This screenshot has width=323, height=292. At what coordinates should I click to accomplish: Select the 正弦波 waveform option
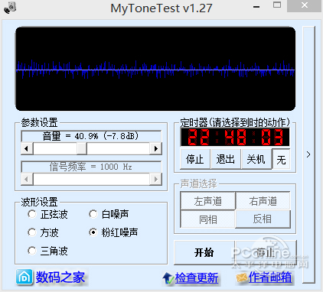pyautogui.click(x=47, y=214)
